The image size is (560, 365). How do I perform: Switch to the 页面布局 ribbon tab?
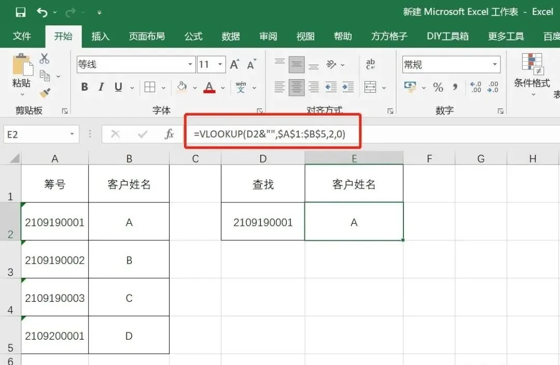tap(147, 36)
